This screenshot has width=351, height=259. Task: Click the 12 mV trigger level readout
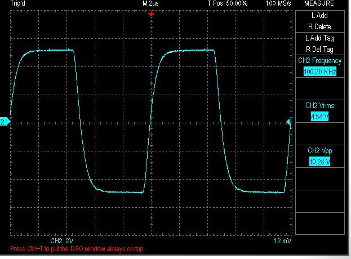point(282,241)
